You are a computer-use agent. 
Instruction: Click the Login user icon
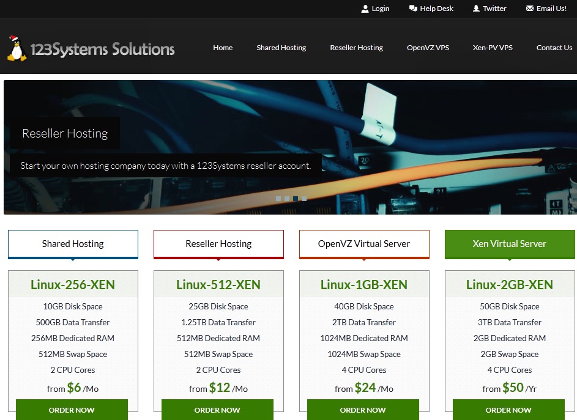pos(365,9)
